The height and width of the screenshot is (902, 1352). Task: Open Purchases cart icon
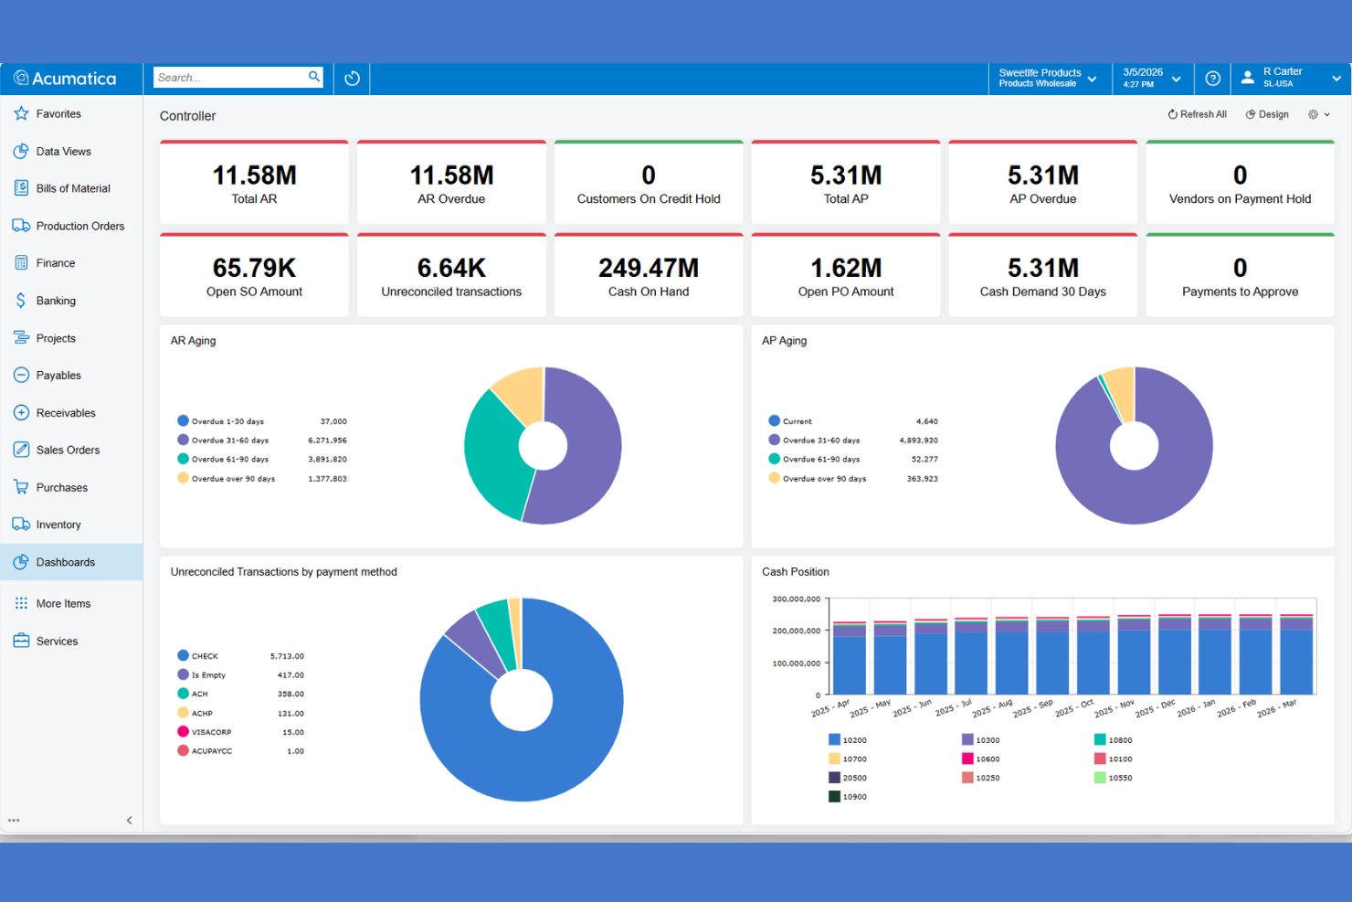21,486
